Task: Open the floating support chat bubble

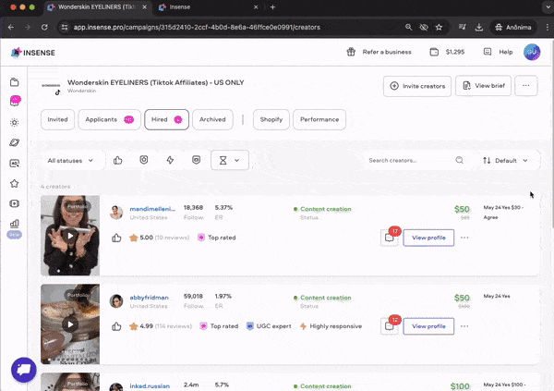Action: 24,370
